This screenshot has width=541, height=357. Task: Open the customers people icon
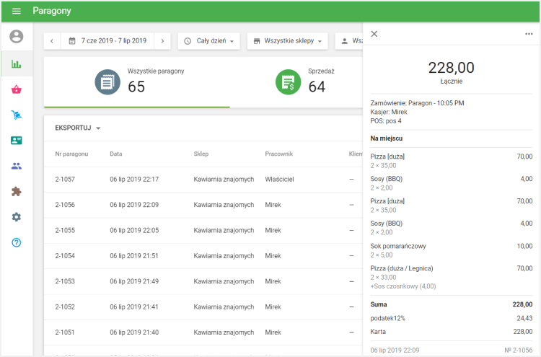[16, 166]
